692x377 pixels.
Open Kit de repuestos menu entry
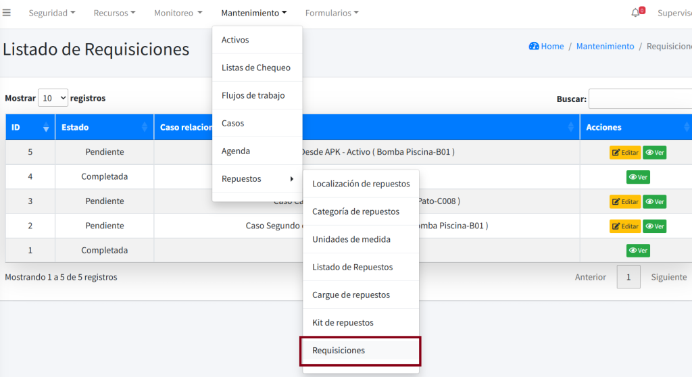[x=343, y=322]
